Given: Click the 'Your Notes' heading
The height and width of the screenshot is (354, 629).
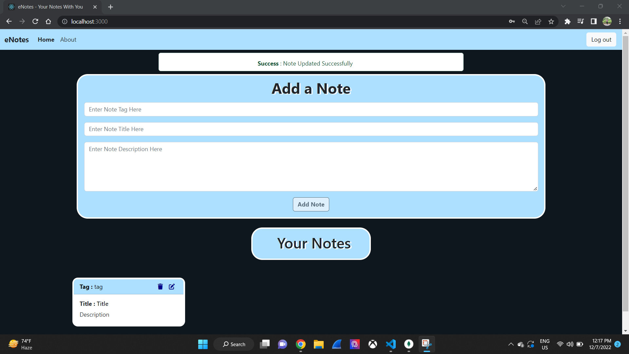Looking at the screenshot, I should click(x=314, y=244).
